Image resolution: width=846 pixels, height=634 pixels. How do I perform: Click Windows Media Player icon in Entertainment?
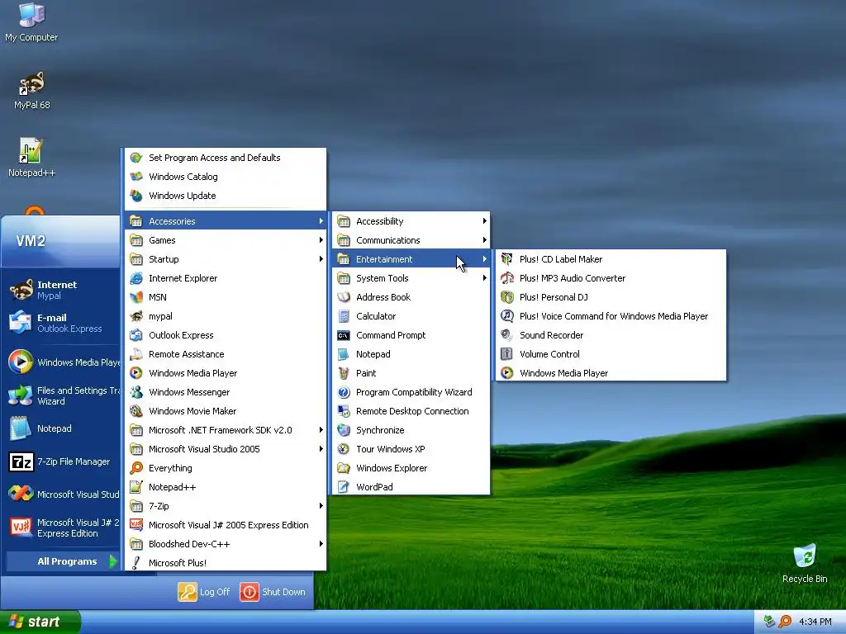click(506, 373)
